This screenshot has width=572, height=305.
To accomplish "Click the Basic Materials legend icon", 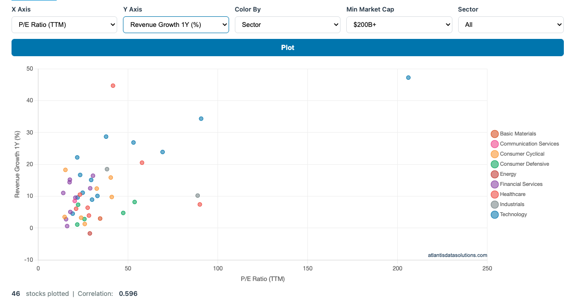I will [493, 134].
